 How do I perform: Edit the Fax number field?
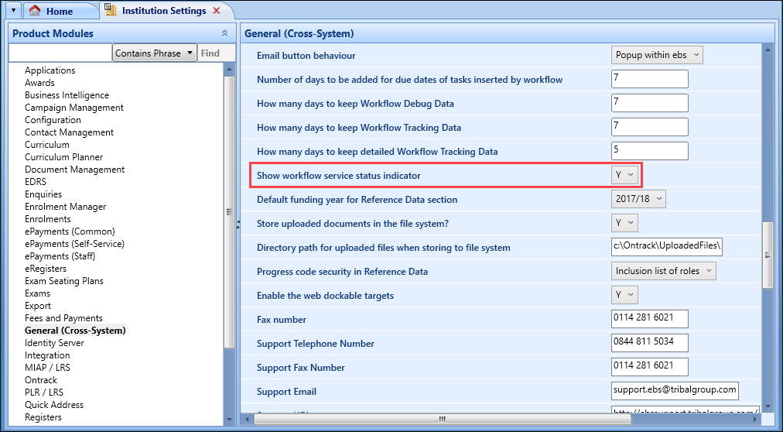click(649, 319)
